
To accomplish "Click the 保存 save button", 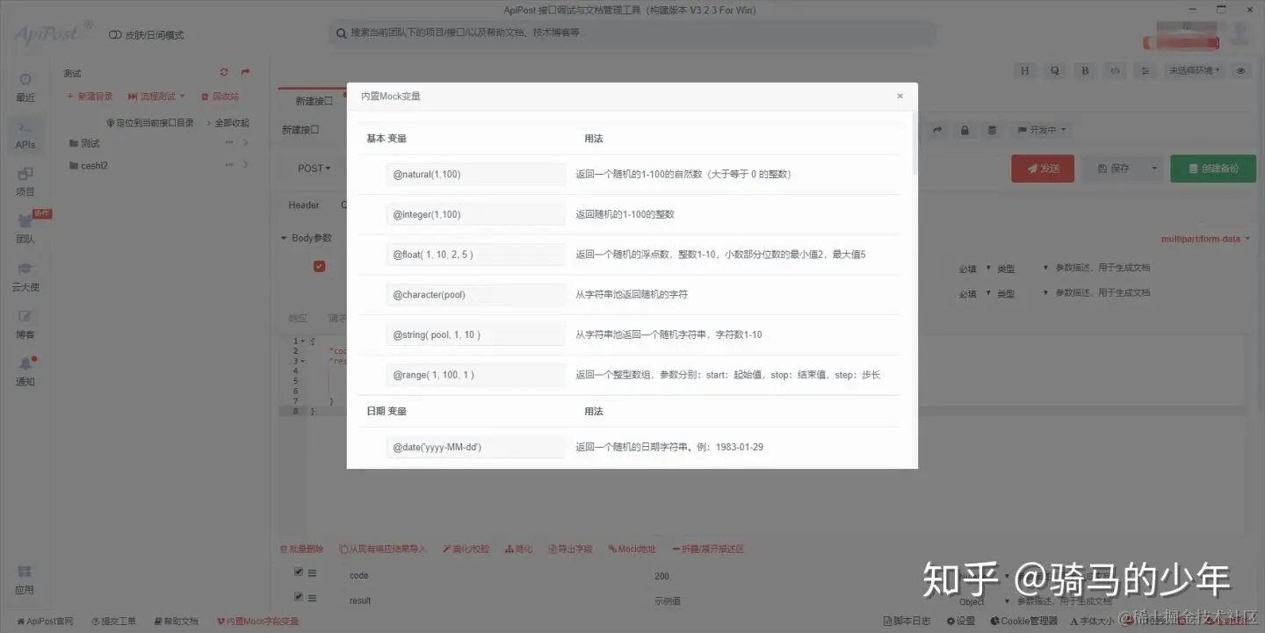I will pyautogui.click(x=1113, y=169).
